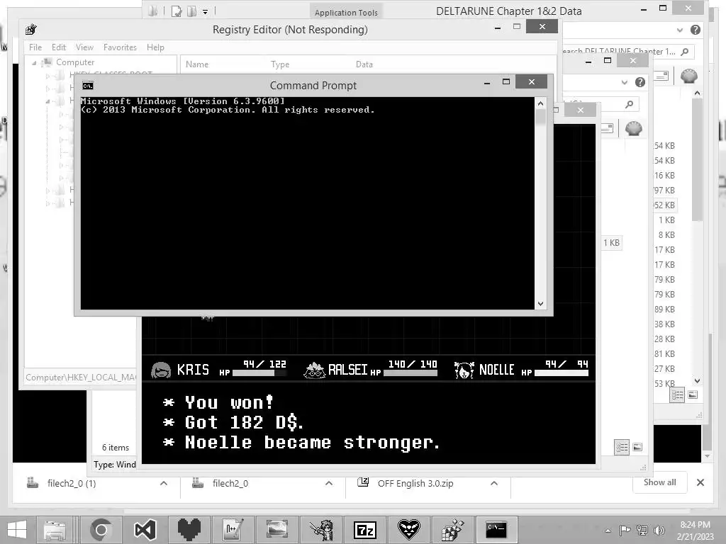Viewport: 726px width, 544px height.
Task: Click the '6 items' status text
Action: coord(116,448)
